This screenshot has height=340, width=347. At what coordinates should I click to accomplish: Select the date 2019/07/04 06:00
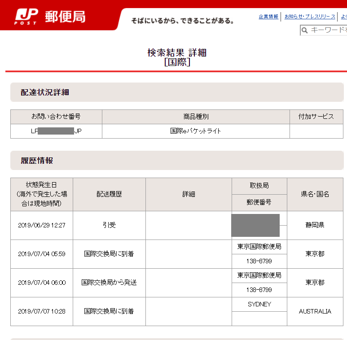click(42, 283)
